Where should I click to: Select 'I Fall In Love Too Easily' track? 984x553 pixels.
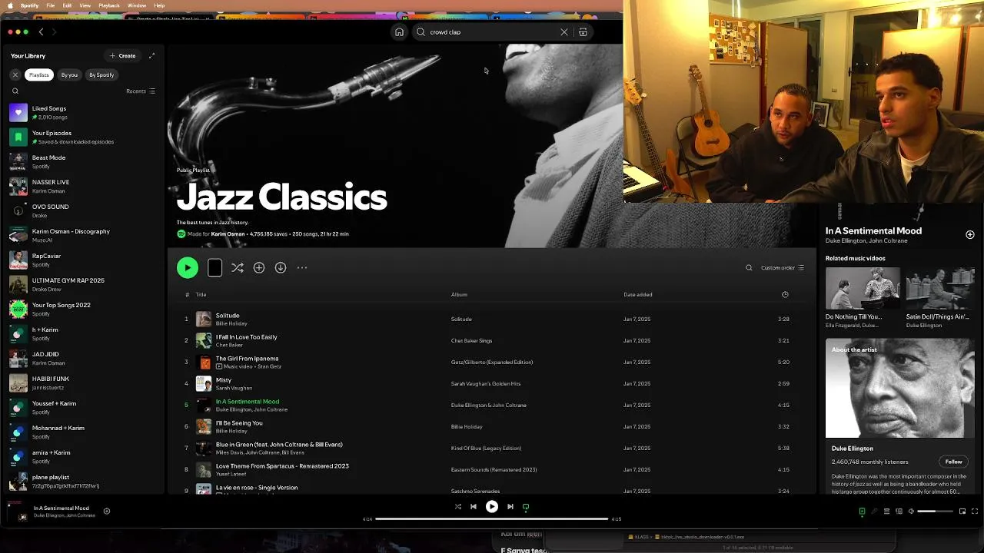click(x=492, y=340)
